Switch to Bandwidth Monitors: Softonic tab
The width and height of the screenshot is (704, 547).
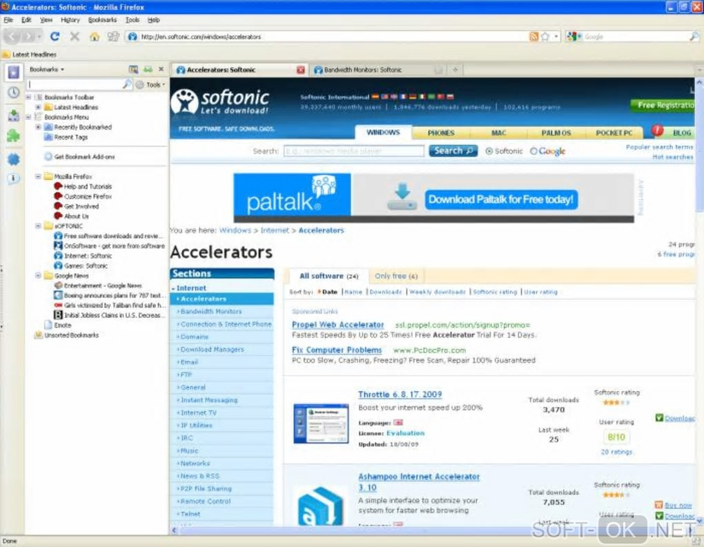pyautogui.click(x=373, y=70)
